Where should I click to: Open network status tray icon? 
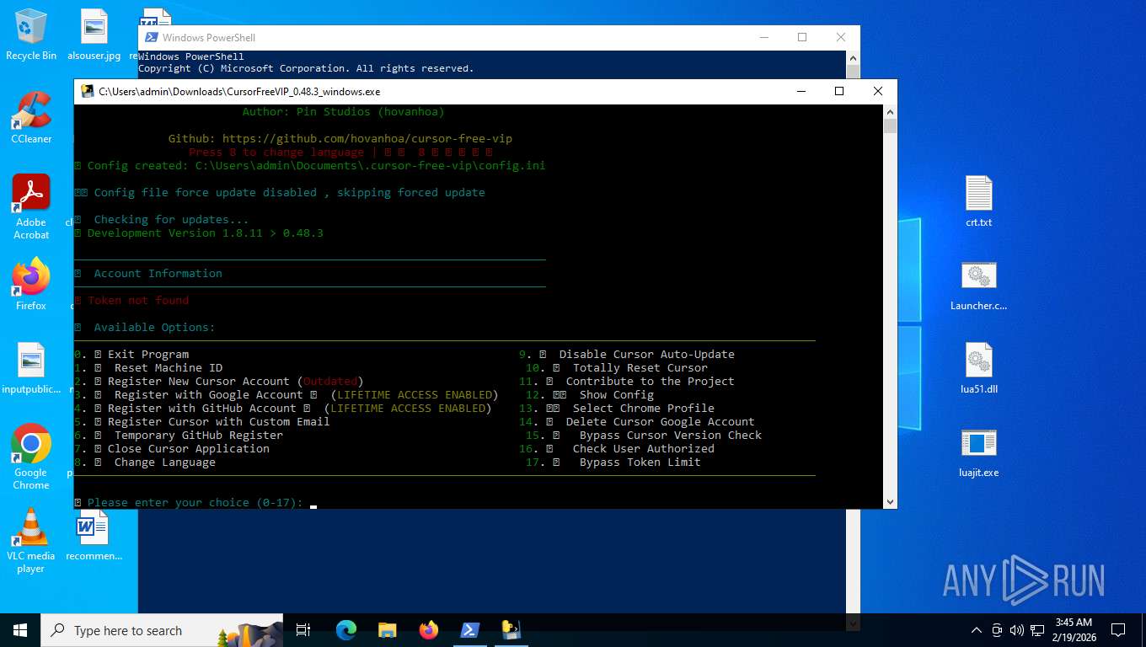point(1038,630)
